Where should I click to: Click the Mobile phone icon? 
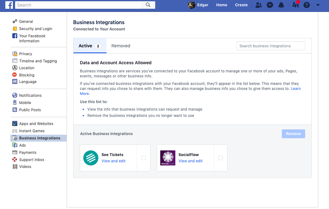coord(15,102)
